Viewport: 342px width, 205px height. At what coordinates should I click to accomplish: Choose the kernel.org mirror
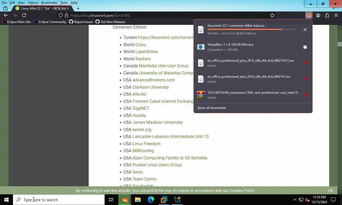(142, 129)
